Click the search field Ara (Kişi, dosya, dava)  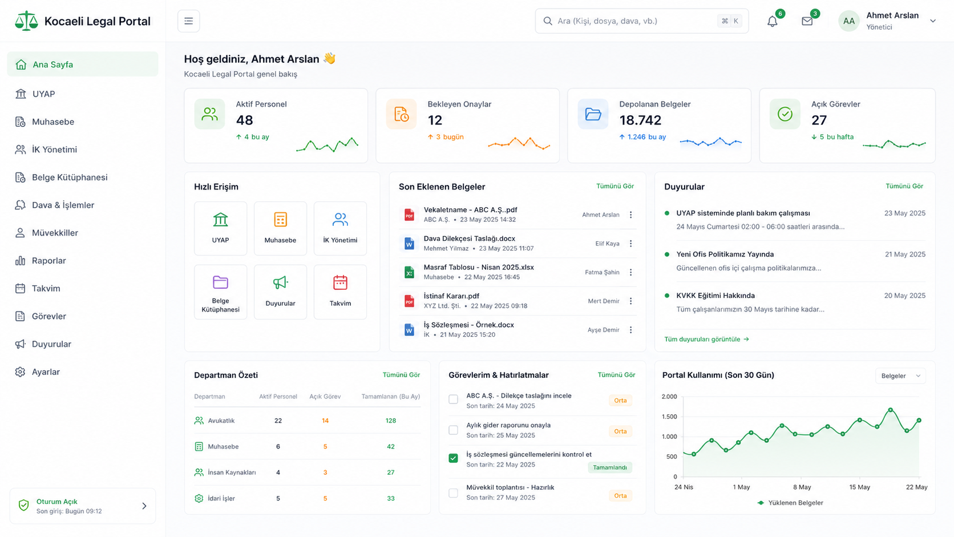[641, 21]
